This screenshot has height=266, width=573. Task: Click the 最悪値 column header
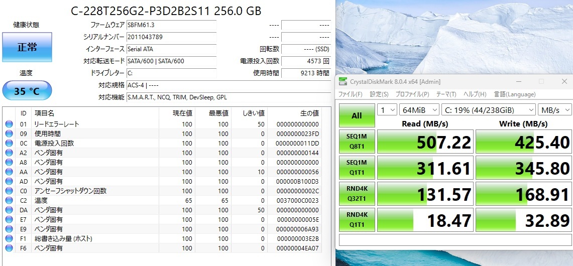(x=213, y=113)
